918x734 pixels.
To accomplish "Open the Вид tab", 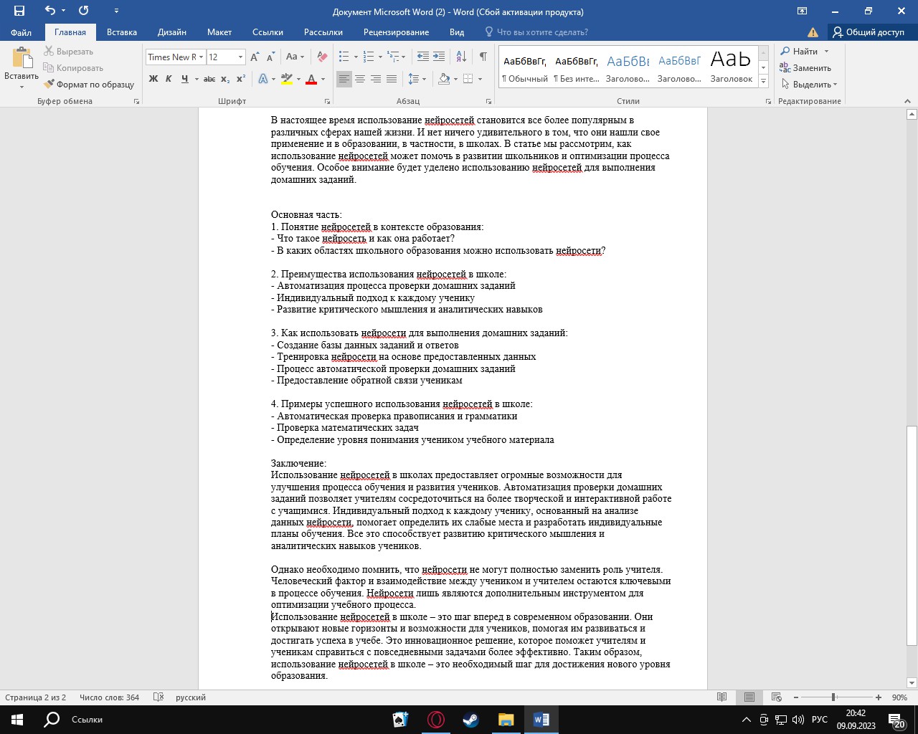I will click(x=457, y=32).
